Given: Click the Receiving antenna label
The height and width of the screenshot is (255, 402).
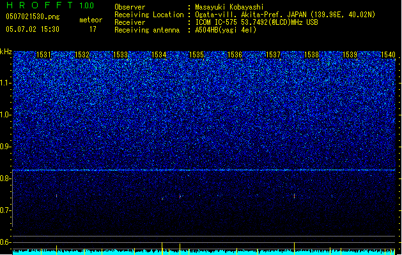Looking at the screenshot, I should 147,30.
